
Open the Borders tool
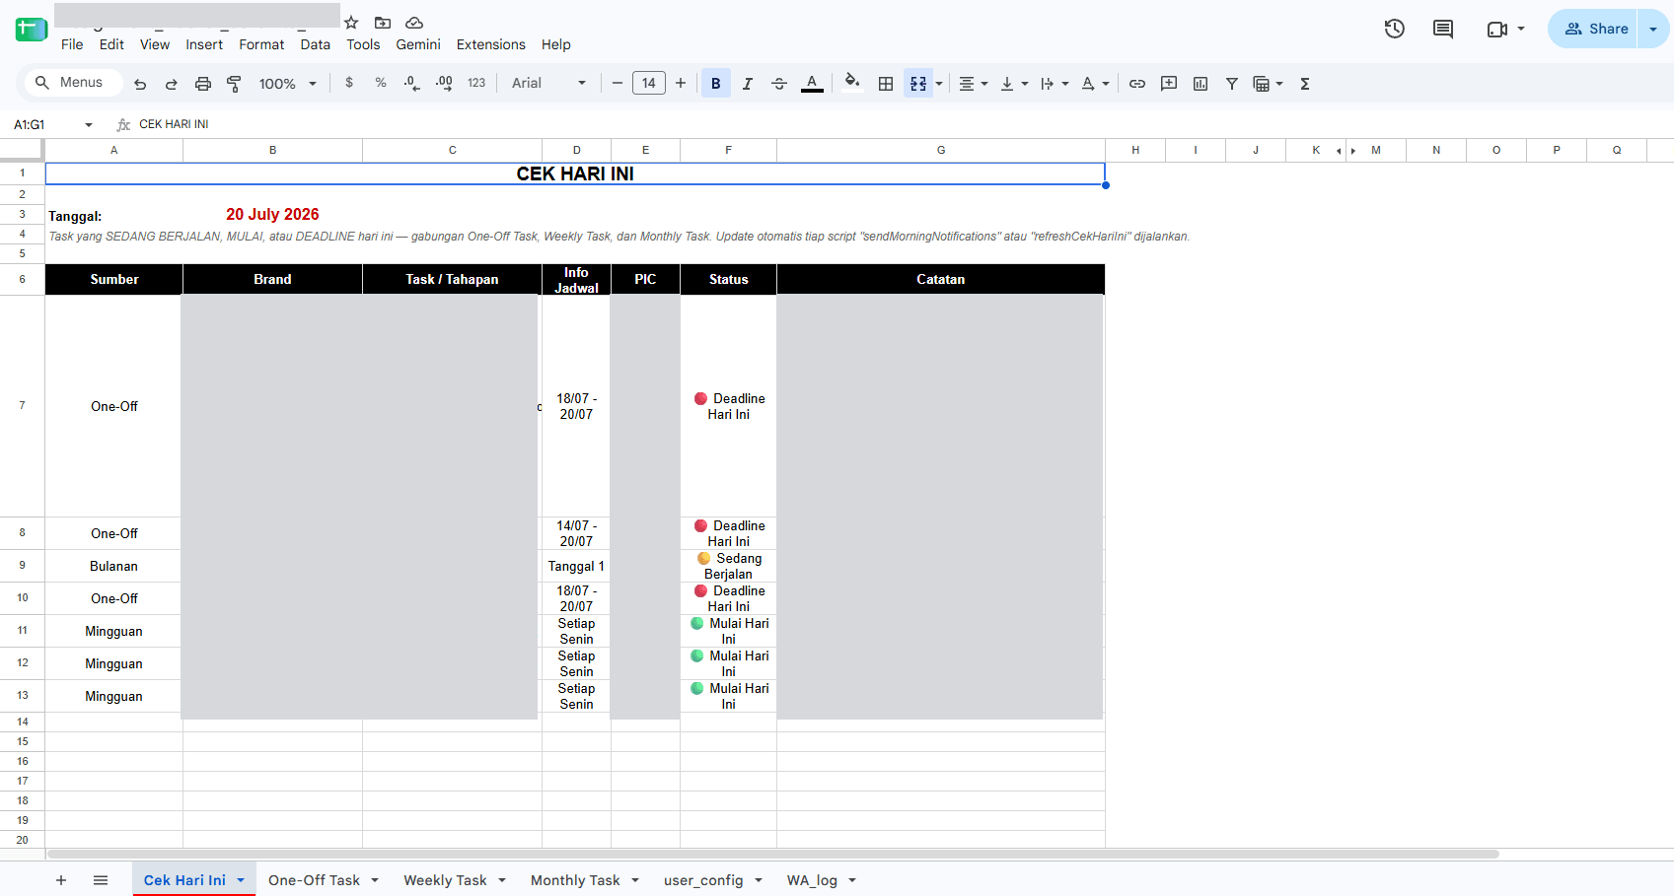click(886, 84)
